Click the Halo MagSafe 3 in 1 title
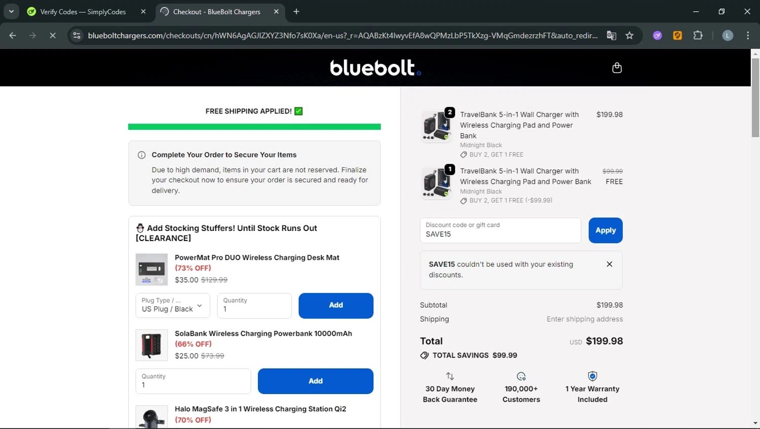This screenshot has width=760, height=429. click(260, 409)
